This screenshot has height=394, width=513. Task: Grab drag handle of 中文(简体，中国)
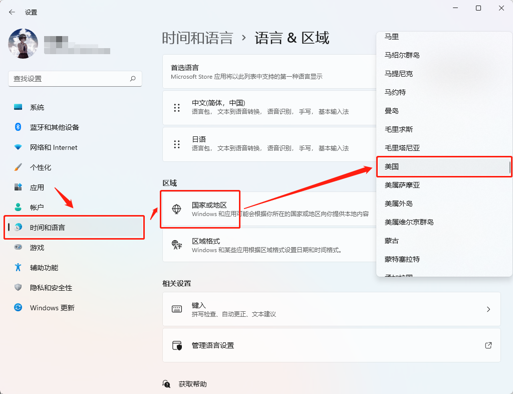tap(177, 108)
